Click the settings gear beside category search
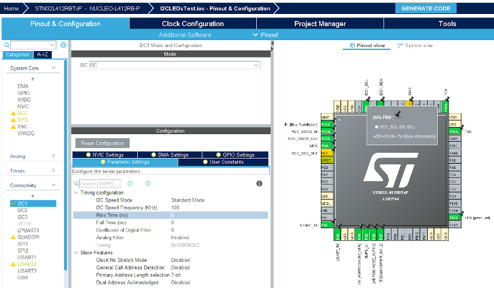Image resolution: width=494 pixels, height=288 pixels. coord(63,45)
